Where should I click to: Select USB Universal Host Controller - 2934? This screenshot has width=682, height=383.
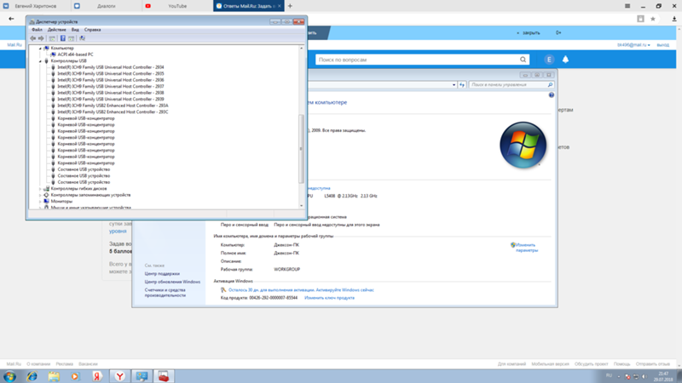pos(111,67)
